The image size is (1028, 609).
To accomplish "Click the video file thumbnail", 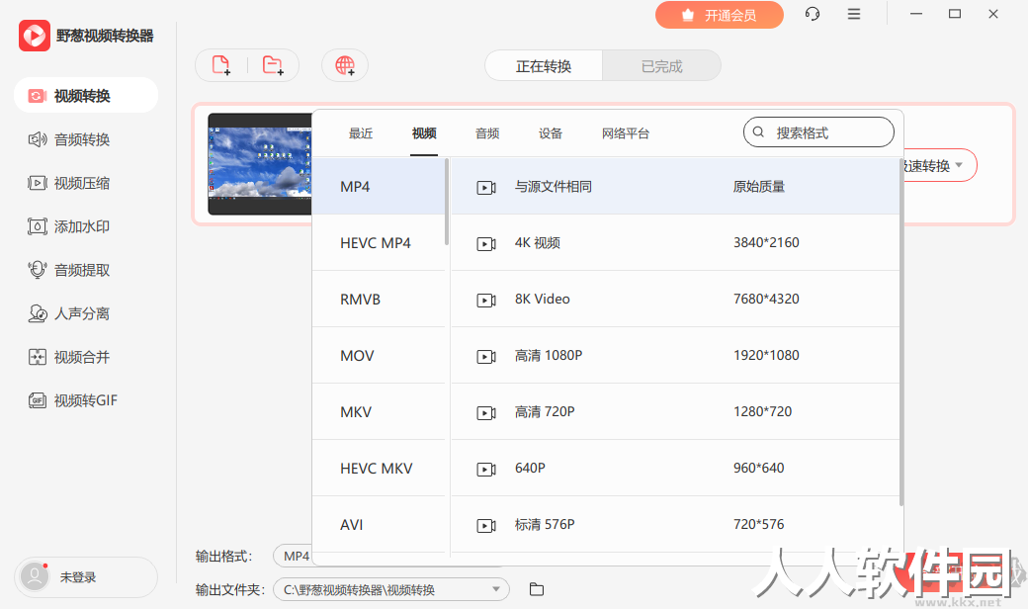I will point(260,164).
